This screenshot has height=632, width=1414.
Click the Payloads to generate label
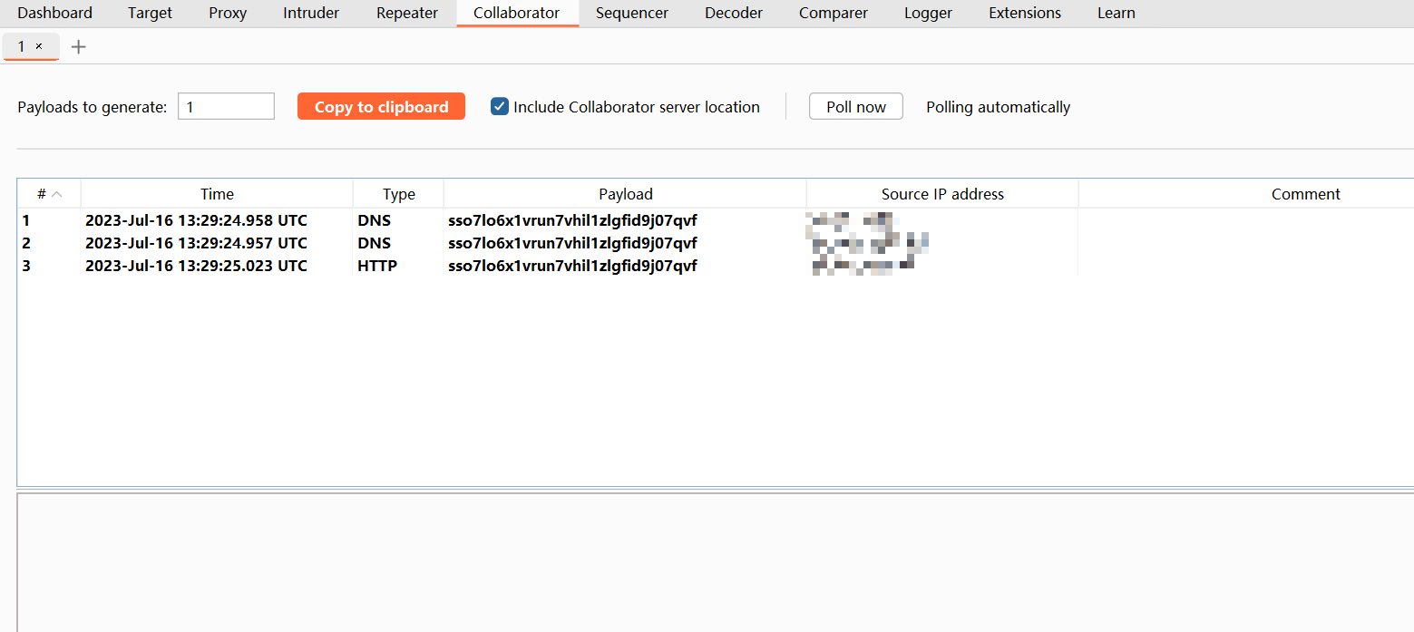click(93, 107)
